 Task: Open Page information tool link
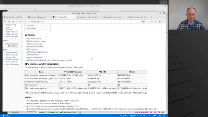pyautogui.click(x=12, y=64)
